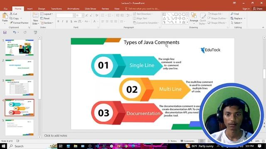Toggle Strikethrough formatting

pos(76,21)
